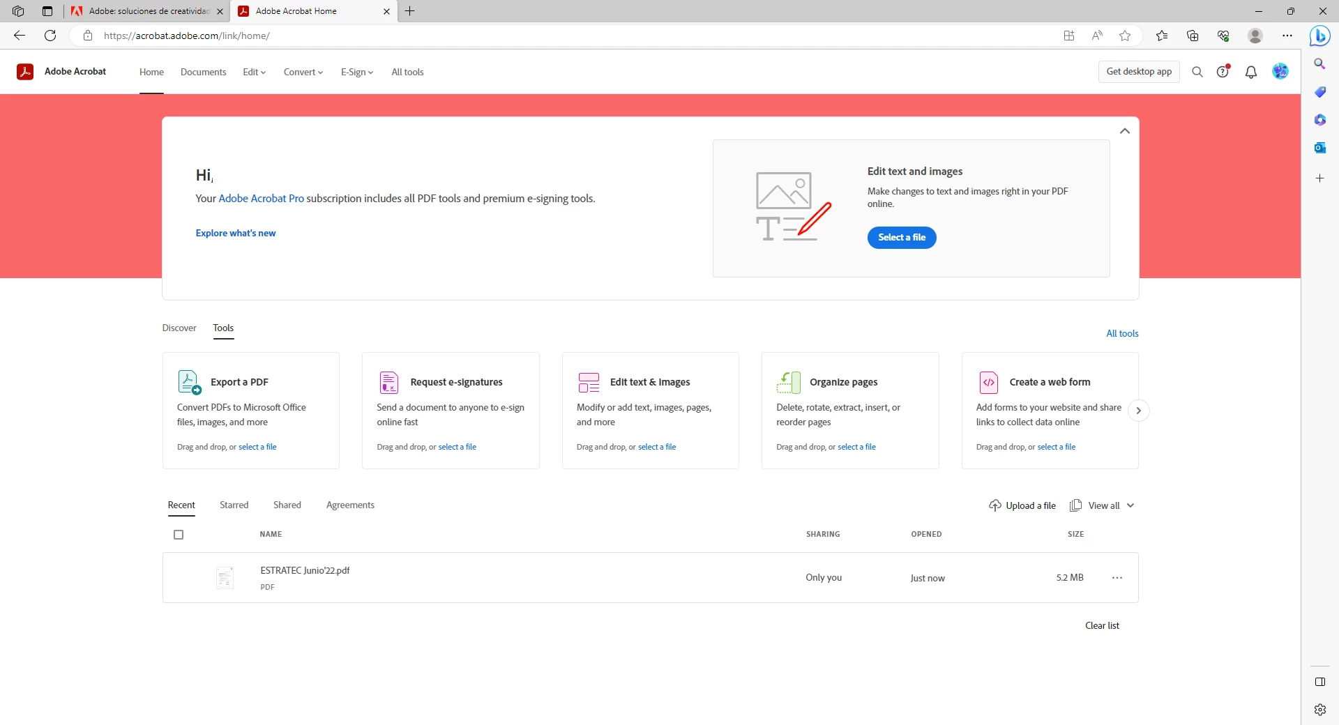Open the help question mark icon
The width and height of the screenshot is (1339, 725).
coord(1223,71)
